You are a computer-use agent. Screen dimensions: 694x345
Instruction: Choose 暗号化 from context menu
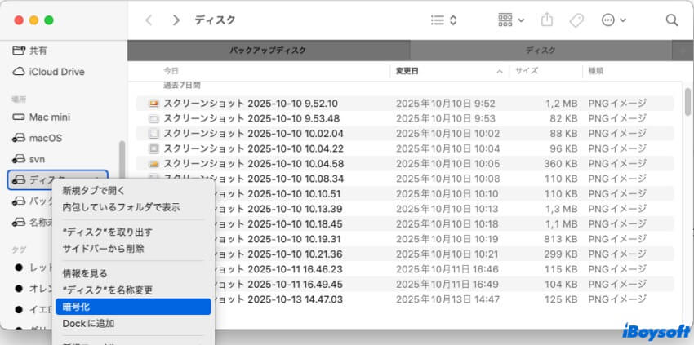(133, 307)
